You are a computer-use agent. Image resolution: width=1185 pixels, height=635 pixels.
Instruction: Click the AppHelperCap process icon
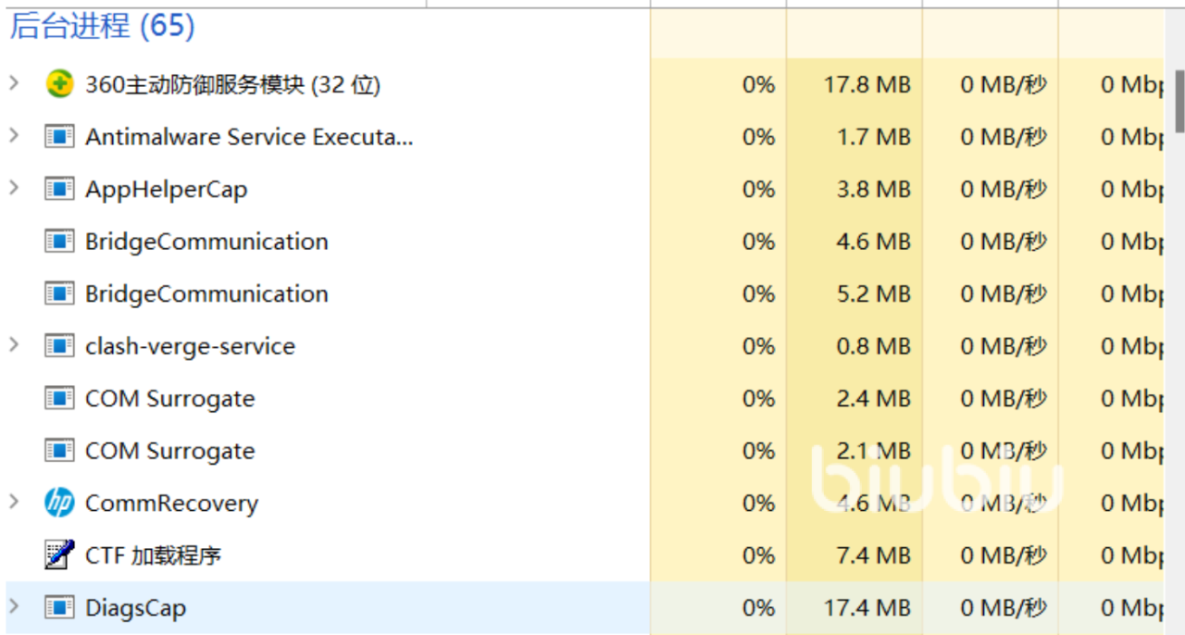59,189
